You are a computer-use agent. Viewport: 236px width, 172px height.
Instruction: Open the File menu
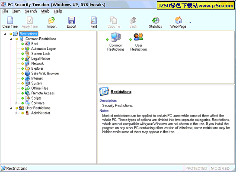(x=5, y=11)
